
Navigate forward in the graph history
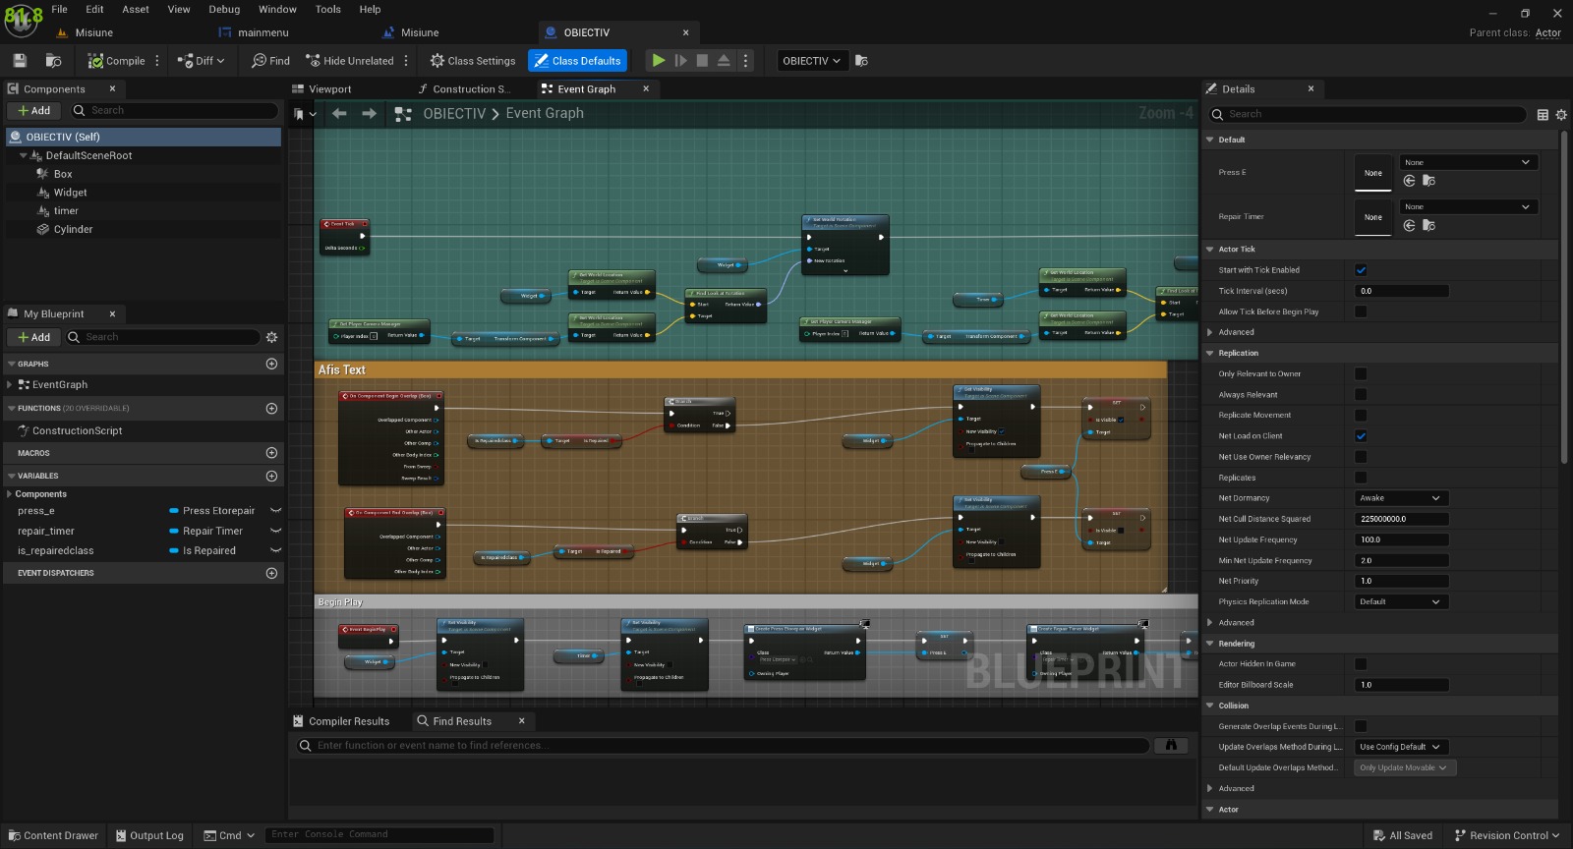click(x=369, y=114)
